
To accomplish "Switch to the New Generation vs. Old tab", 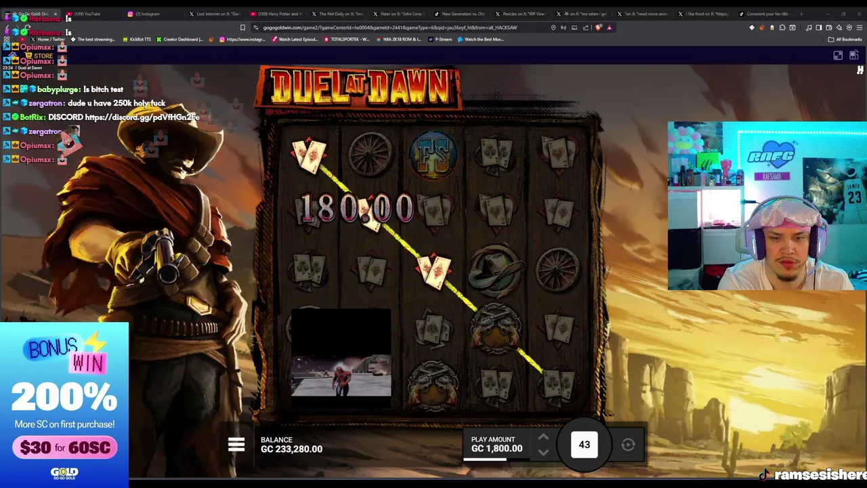I will tap(459, 14).
